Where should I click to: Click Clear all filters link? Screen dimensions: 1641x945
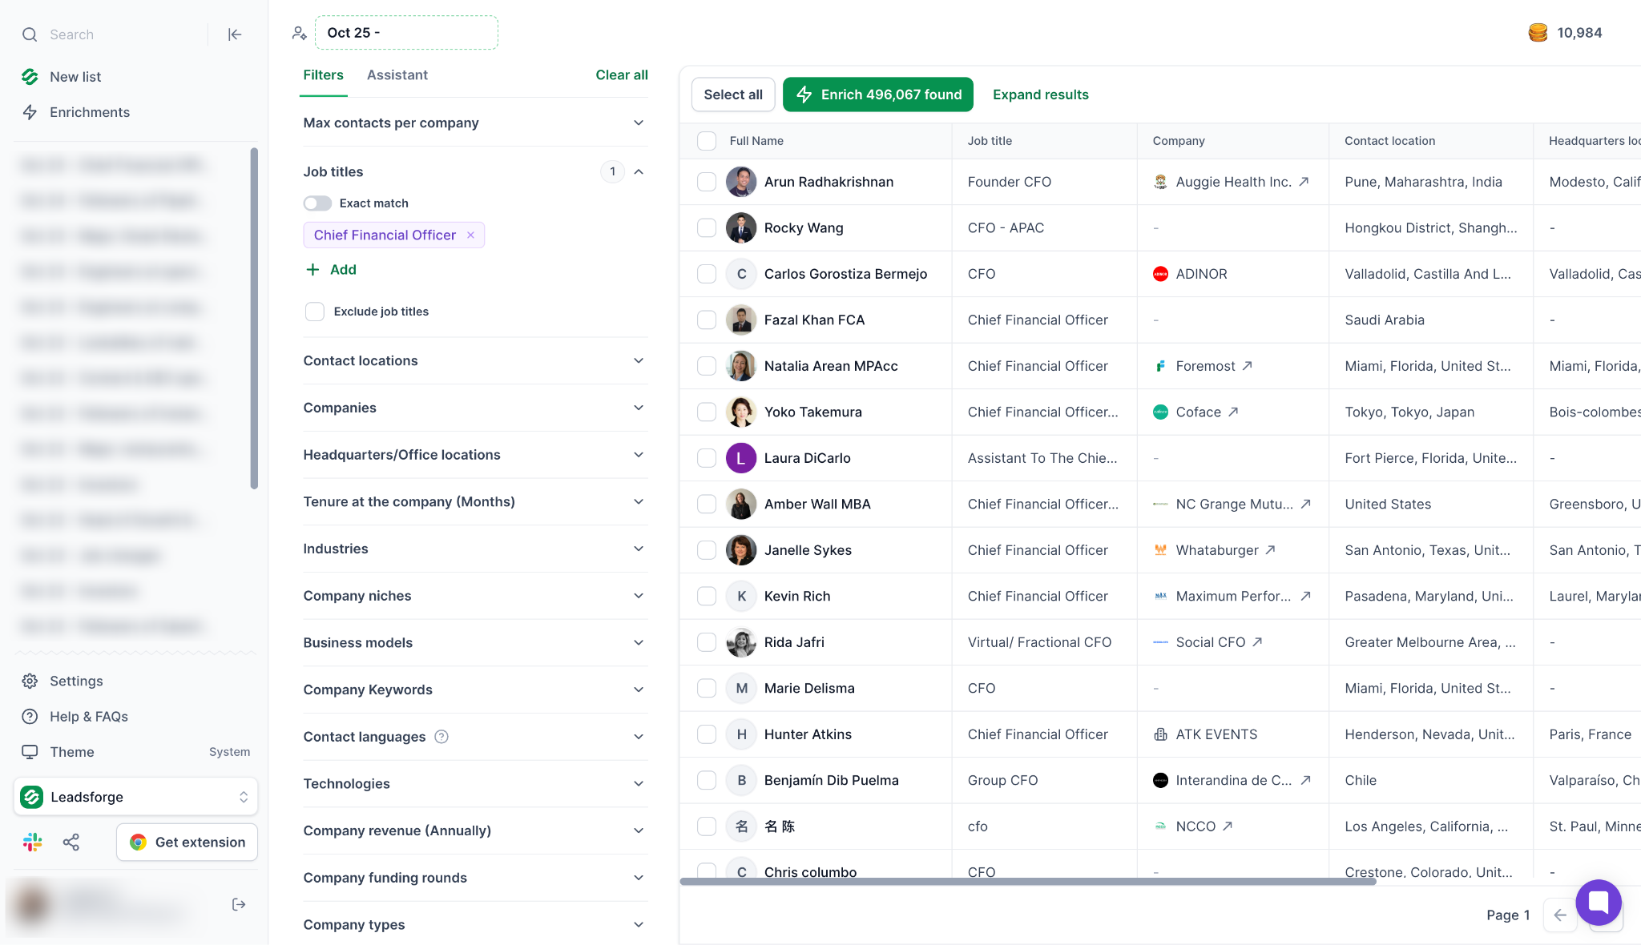coord(622,74)
